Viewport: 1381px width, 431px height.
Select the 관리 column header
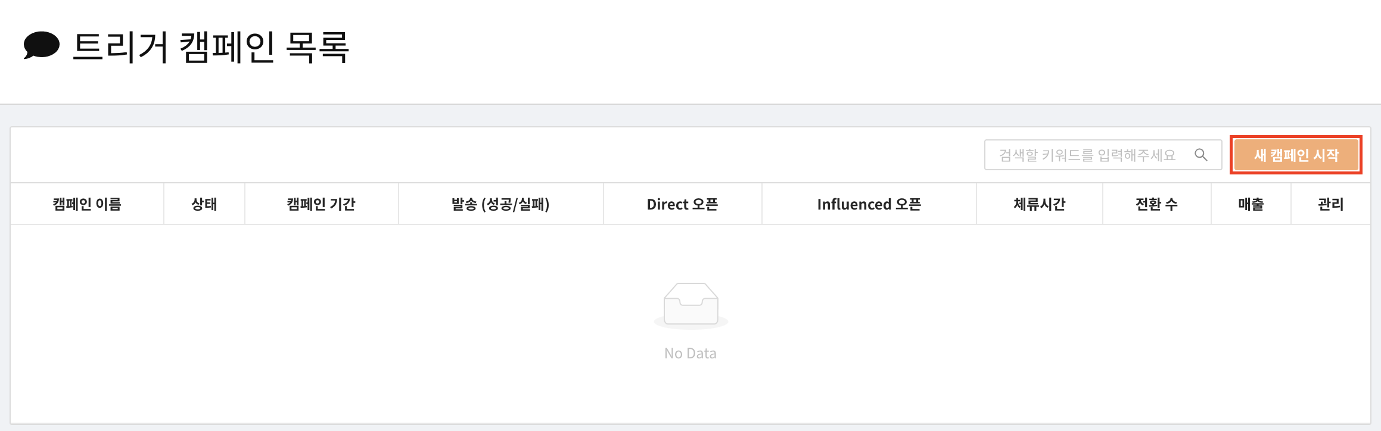click(x=1331, y=204)
